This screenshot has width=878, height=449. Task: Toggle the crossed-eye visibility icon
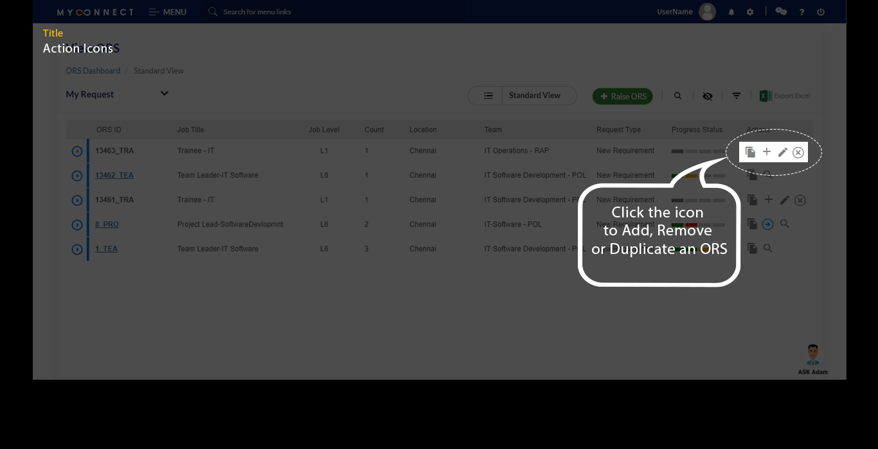pos(708,96)
